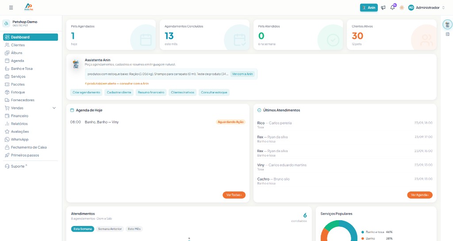Open the notifications bell
The height and width of the screenshot is (241, 453).
(392, 8)
